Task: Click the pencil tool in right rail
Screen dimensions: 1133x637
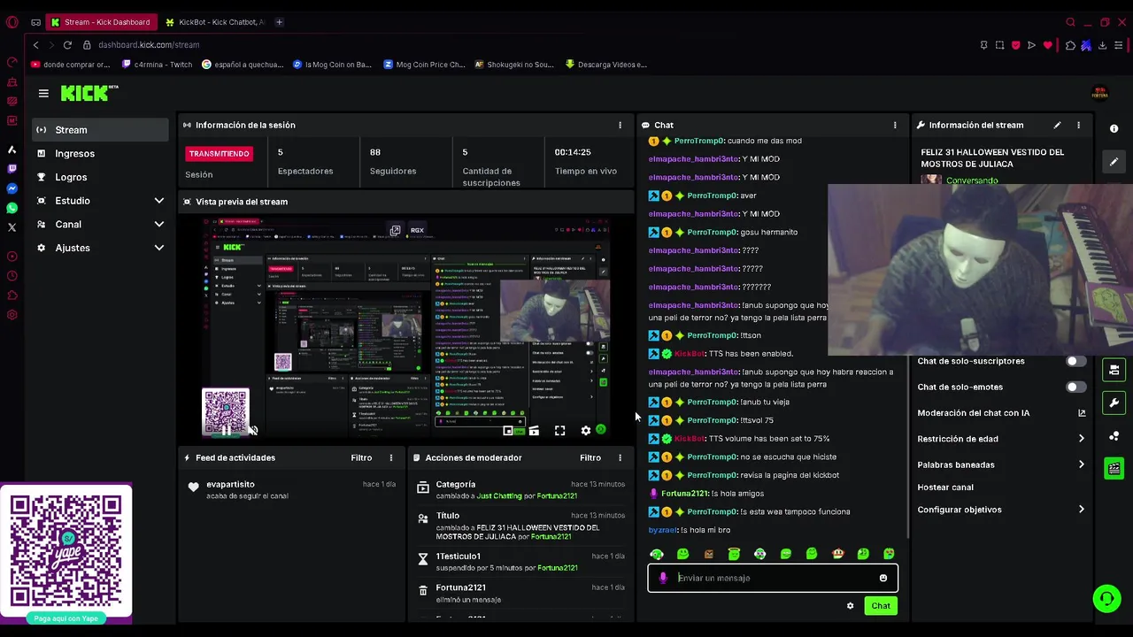Action: point(1114,162)
